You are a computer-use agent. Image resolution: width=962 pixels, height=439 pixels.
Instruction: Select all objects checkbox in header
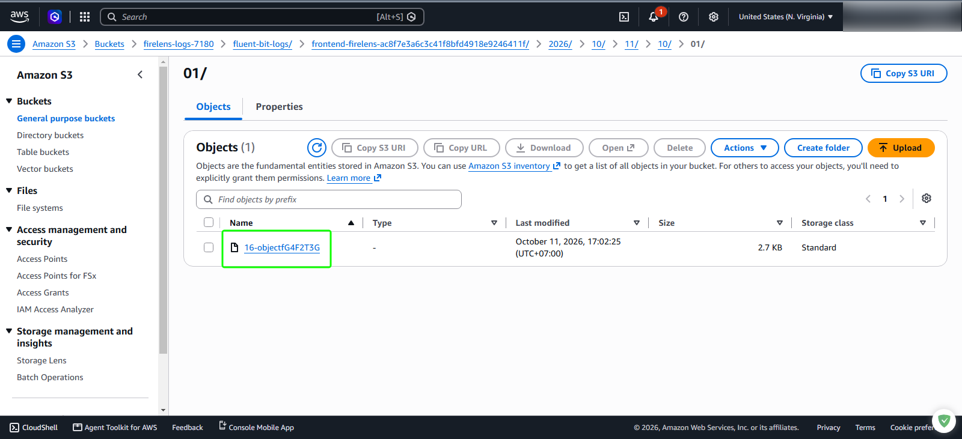[x=209, y=222]
